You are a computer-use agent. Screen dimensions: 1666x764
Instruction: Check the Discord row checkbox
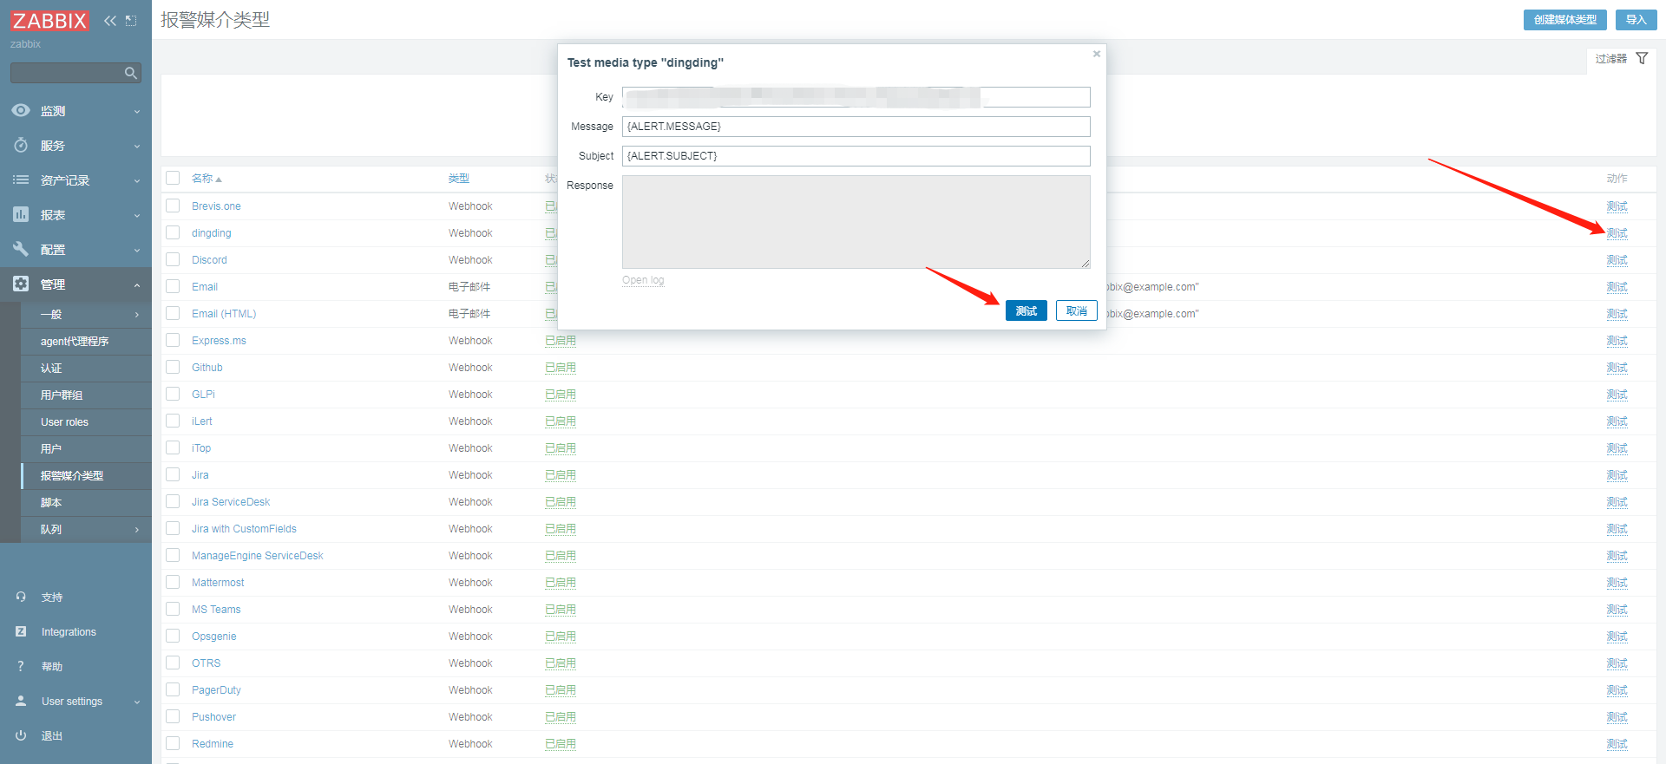tap(173, 259)
